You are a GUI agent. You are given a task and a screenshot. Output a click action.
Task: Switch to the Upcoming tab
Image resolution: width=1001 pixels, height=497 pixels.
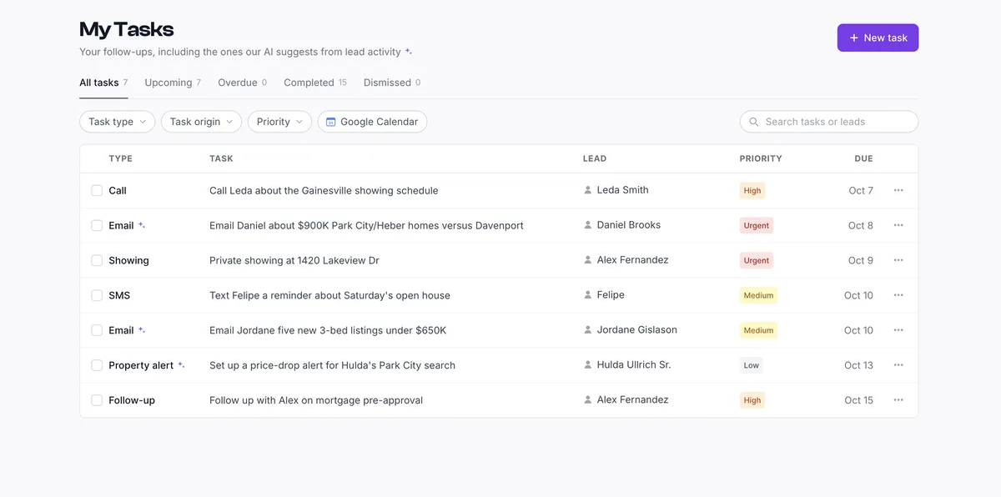pos(173,83)
